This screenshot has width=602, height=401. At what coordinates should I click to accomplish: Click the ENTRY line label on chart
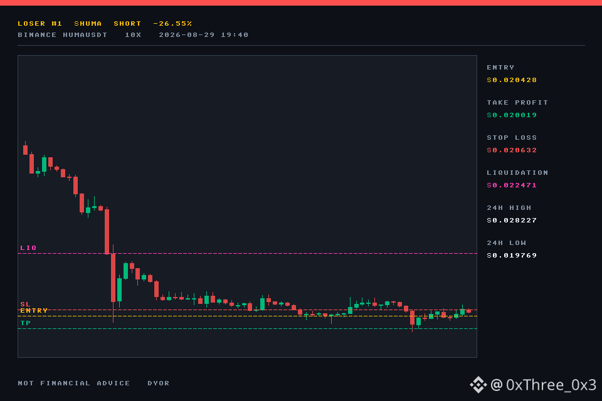click(x=34, y=310)
